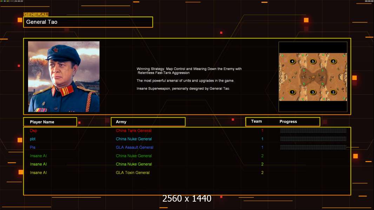Click start position 3 on the map
The image size is (374, 210).
pyautogui.click(x=313, y=92)
